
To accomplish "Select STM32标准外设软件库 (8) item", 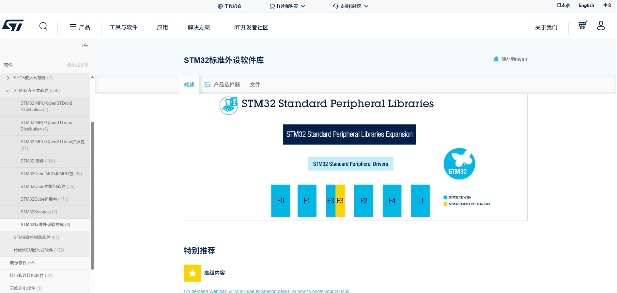I will 45,225.
